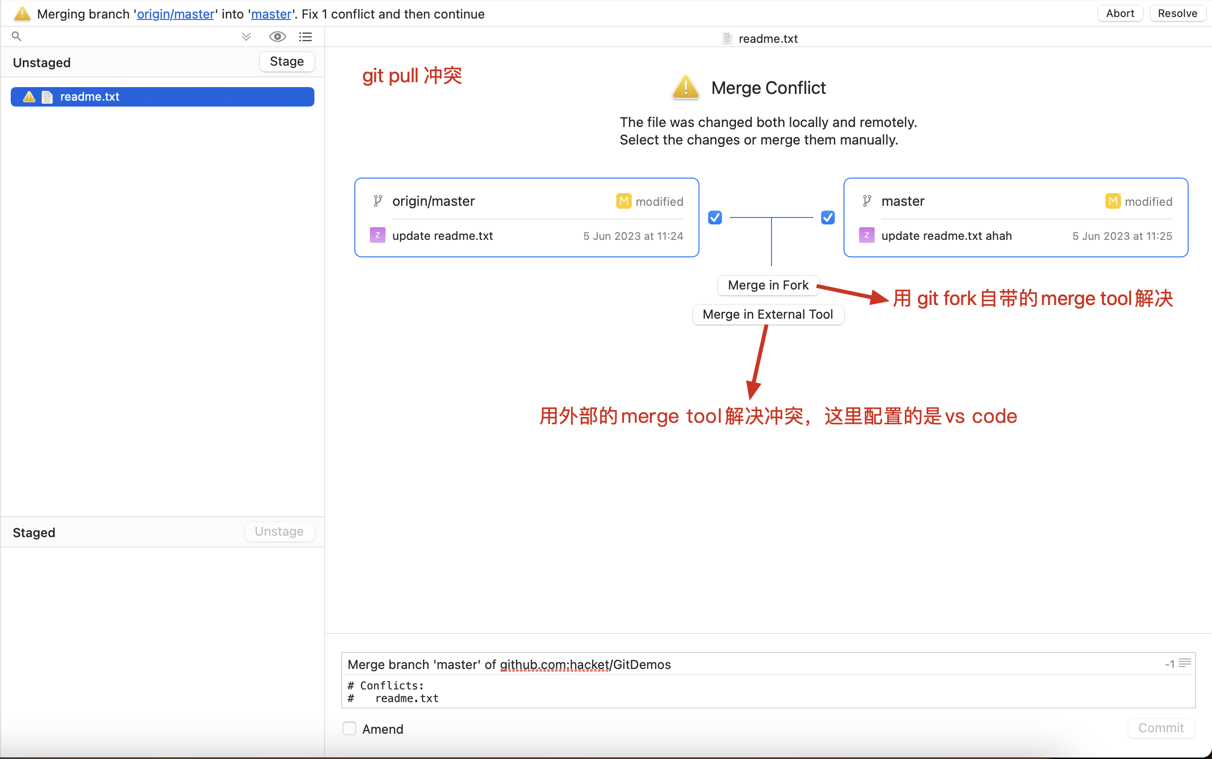The height and width of the screenshot is (759, 1212).
Task: Click the branch icon beside origin/master
Action: [378, 201]
